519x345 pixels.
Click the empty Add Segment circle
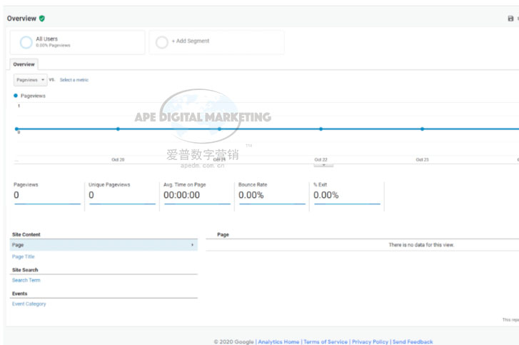[x=162, y=42]
